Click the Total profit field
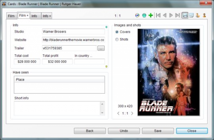This screenshot has height=140, width=214. (57, 61)
